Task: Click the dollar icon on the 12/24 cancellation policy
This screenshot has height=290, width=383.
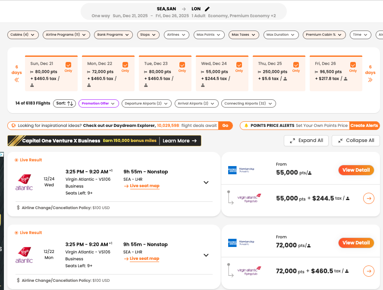Action: 18,208
